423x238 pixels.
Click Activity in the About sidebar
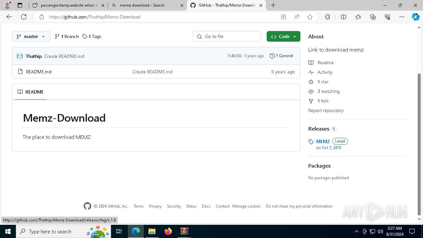click(320, 72)
